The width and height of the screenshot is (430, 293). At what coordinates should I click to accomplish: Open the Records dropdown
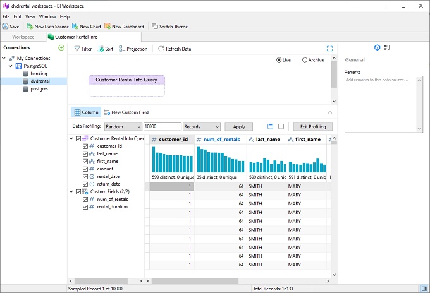tap(201, 126)
